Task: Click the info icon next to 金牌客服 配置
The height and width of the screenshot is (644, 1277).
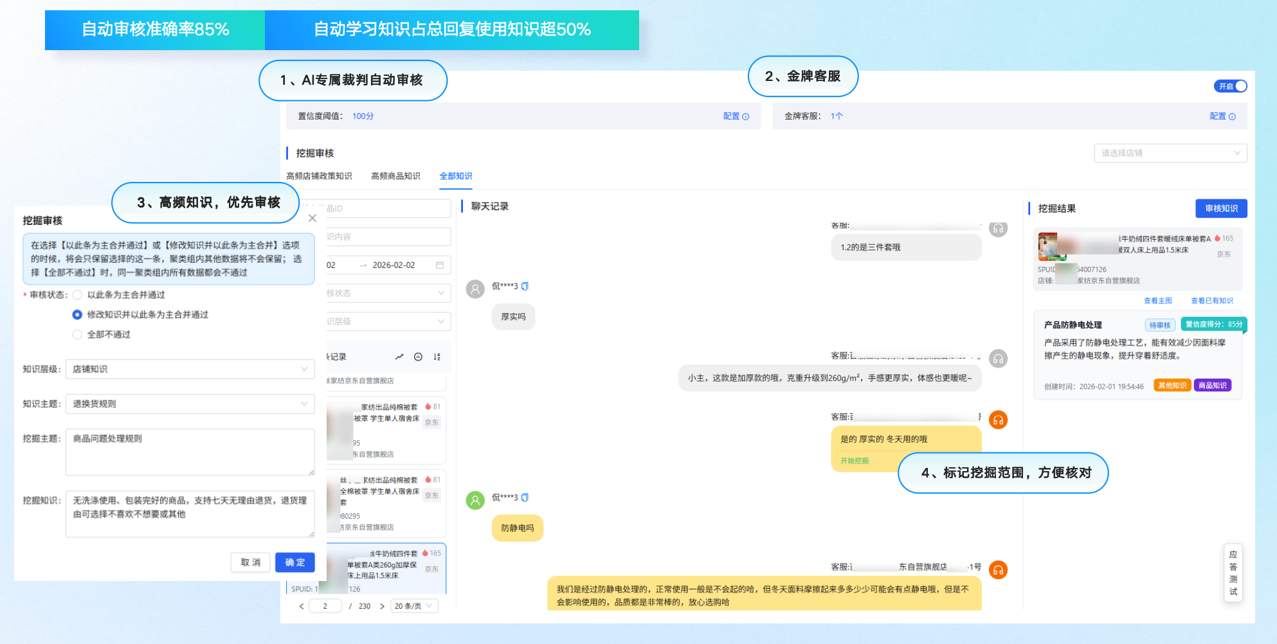Action: pyautogui.click(x=1233, y=116)
